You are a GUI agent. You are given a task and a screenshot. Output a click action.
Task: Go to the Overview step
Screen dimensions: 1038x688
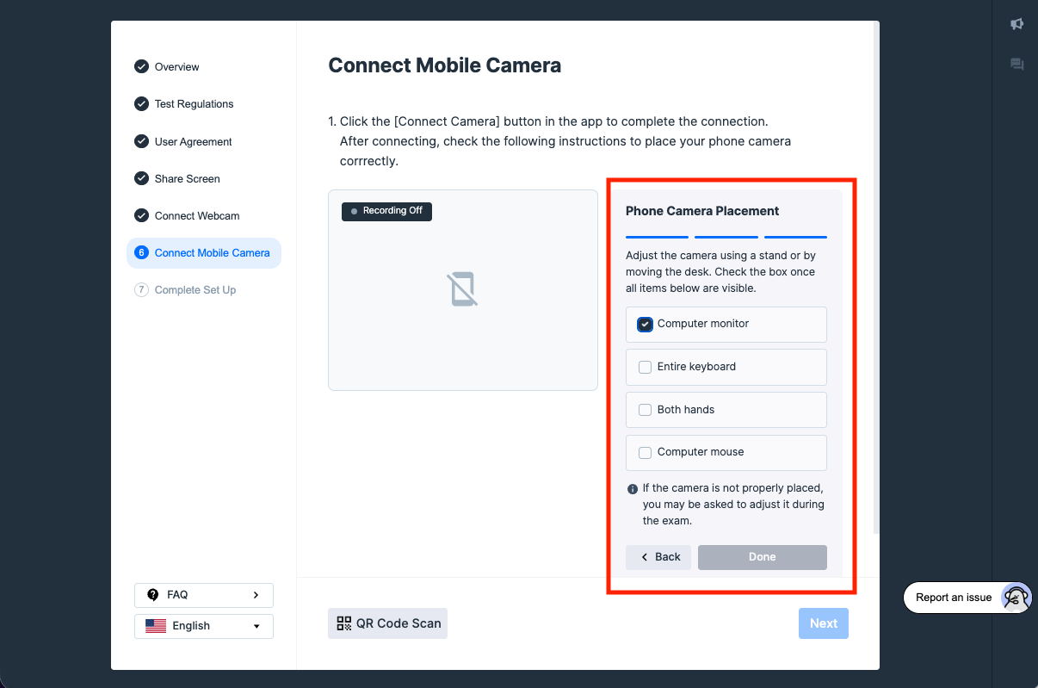point(176,67)
